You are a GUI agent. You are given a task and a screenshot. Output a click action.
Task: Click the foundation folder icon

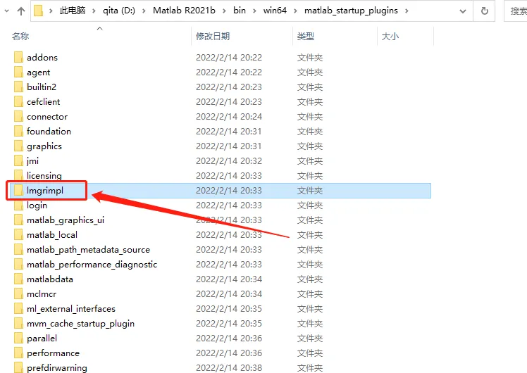coord(18,131)
